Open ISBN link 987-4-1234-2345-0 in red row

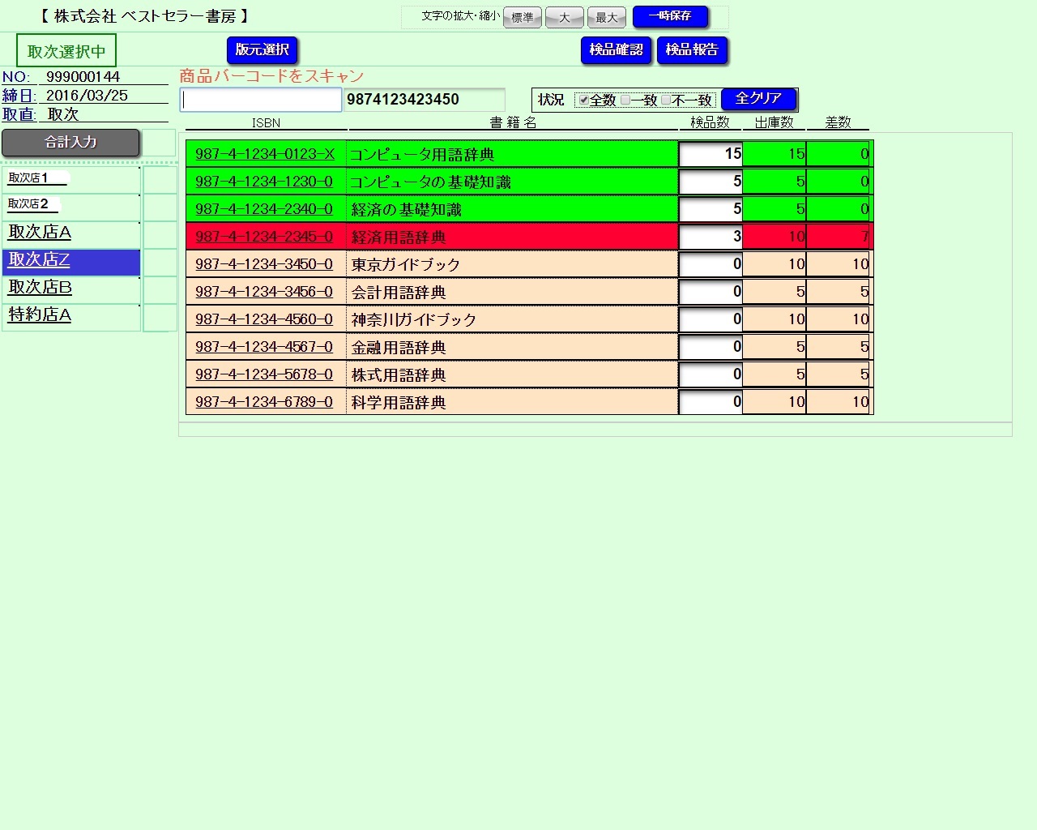point(264,237)
